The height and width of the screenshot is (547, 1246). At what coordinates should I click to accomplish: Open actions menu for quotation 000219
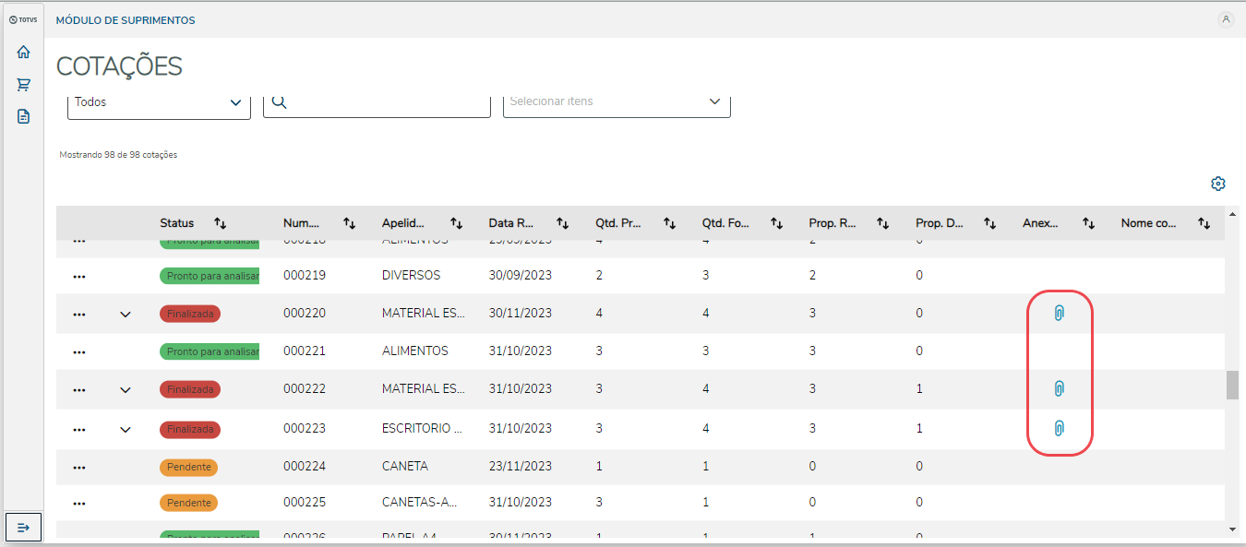(79, 276)
